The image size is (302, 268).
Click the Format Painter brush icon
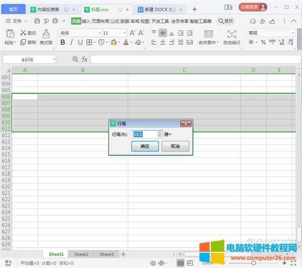pyautogui.click(x=46, y=33)
